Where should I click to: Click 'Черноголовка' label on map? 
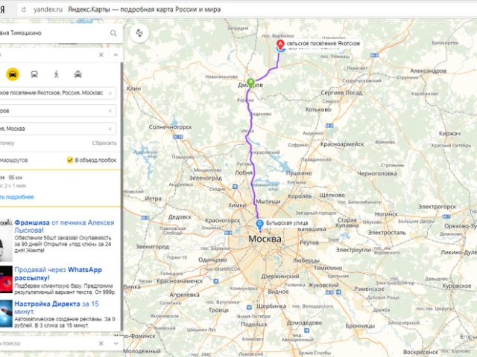(377, 173)
